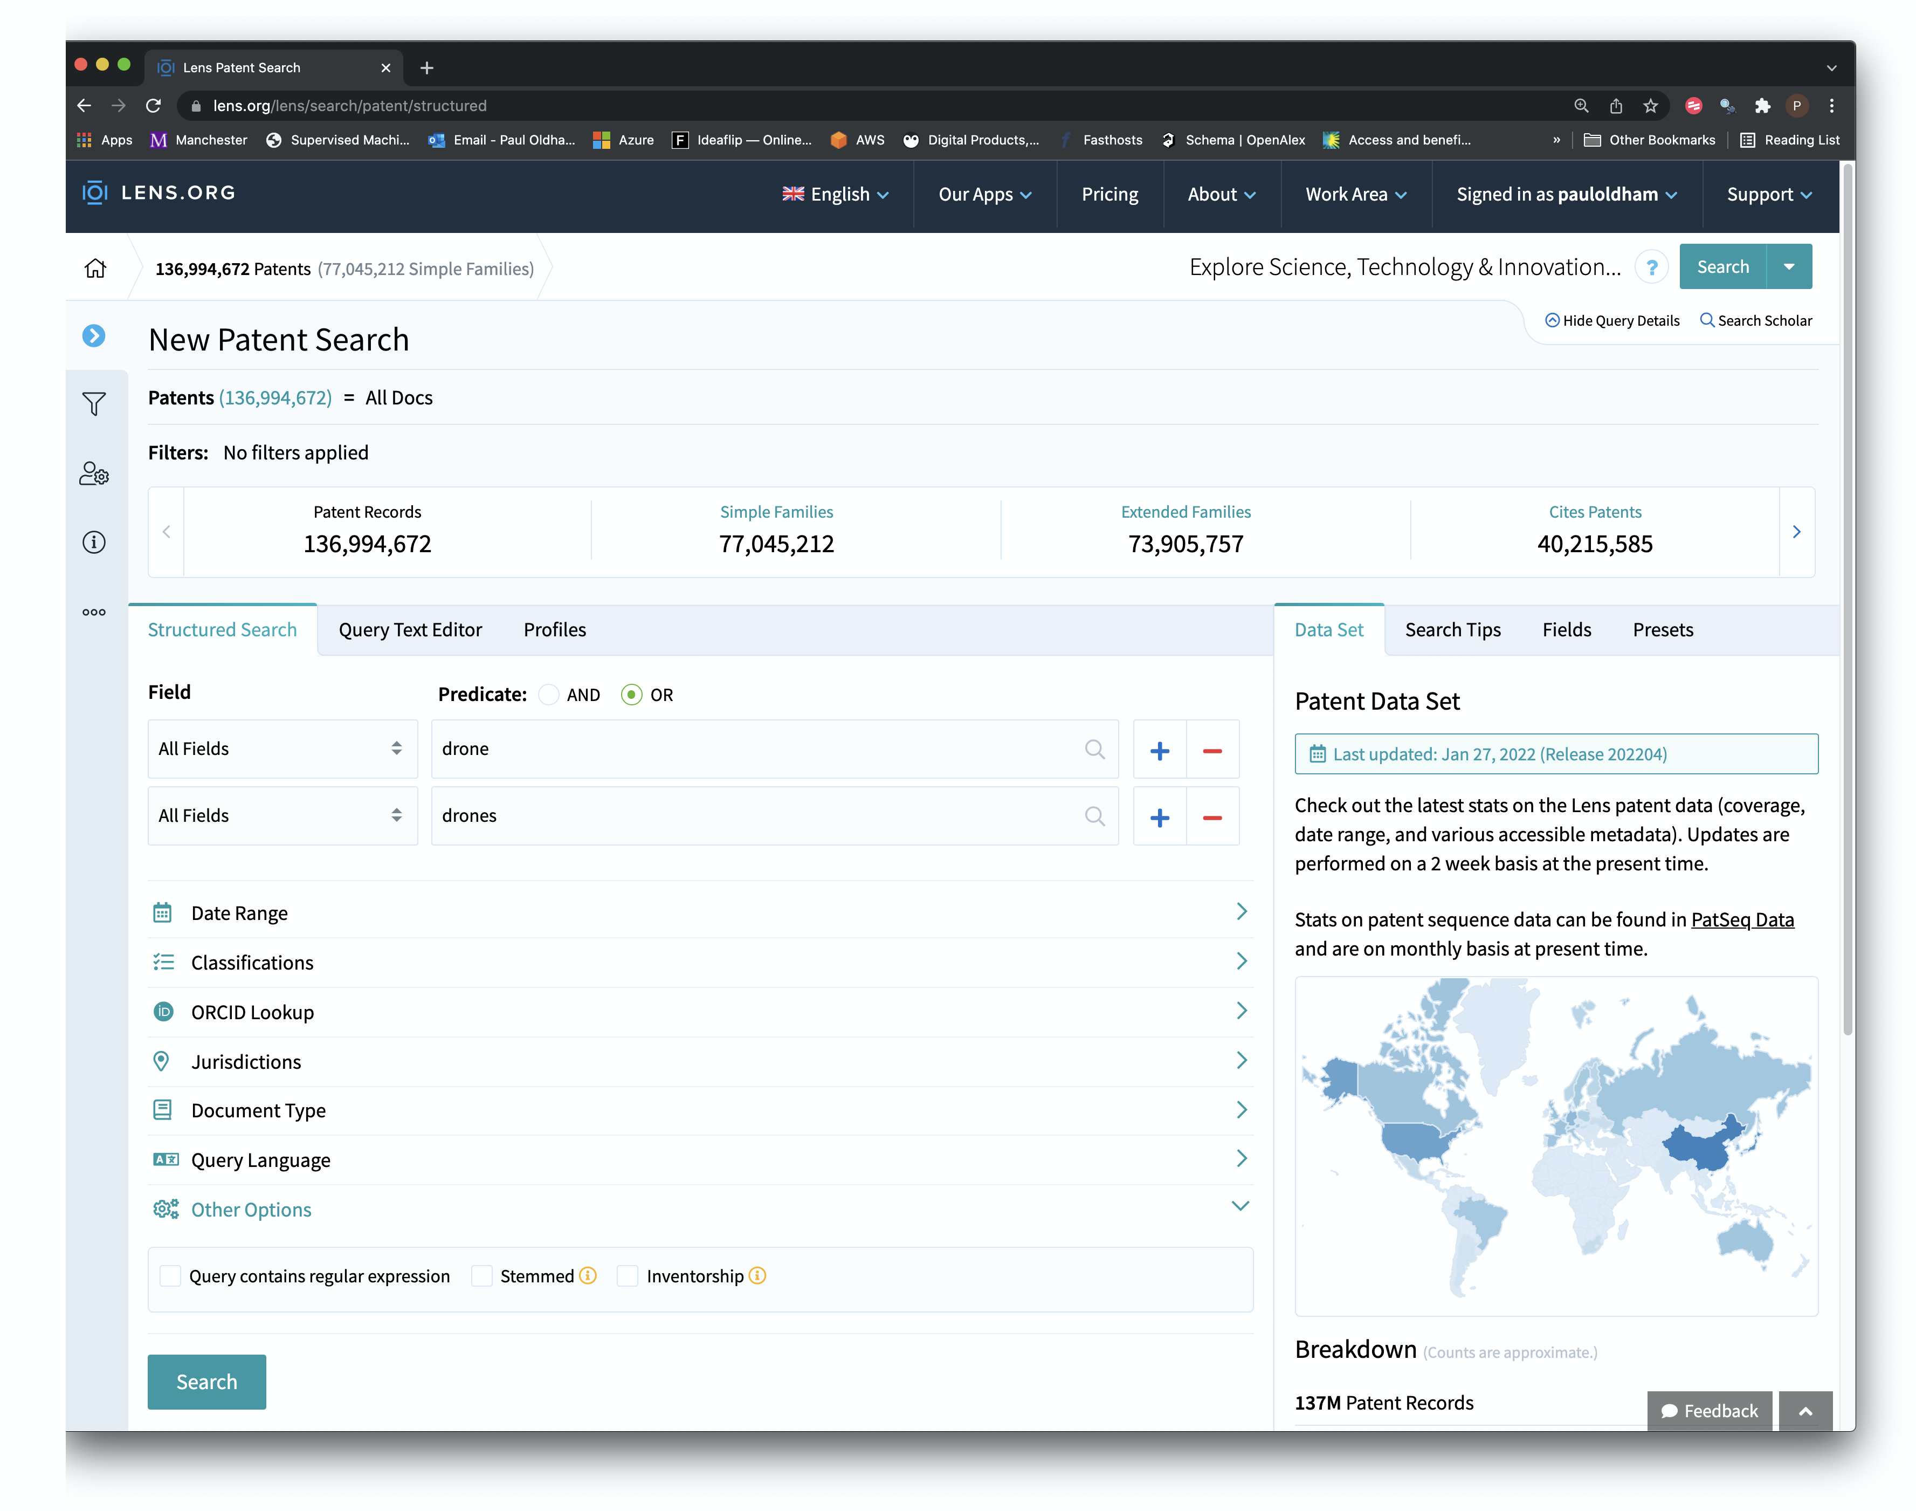
Task: Select the AND predicate radio button
Action: 549,695
